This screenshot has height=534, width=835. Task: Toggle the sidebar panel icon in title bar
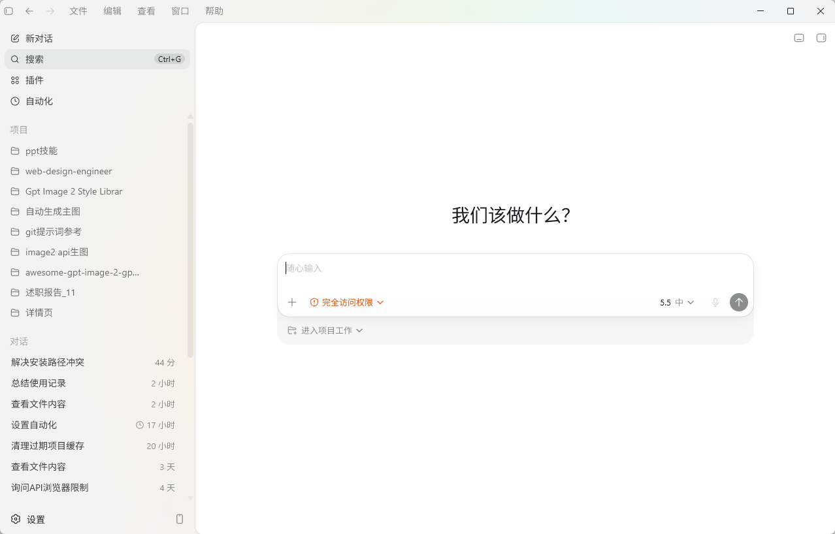8,11
